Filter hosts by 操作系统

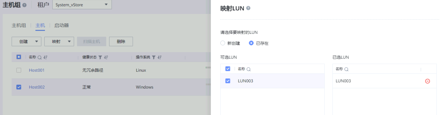(154, 57)
